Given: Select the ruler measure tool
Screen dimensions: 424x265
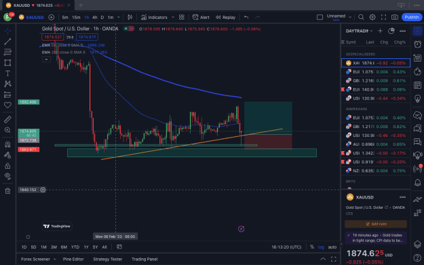Looking at the screenshot, I should [7, 119].
